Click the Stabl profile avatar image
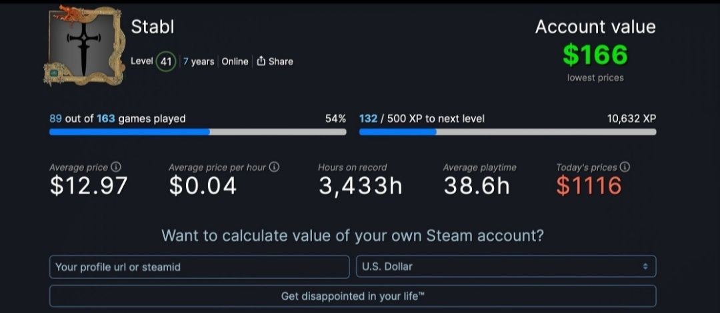Viewport: 720px width, 313px height. click(84, 45)
